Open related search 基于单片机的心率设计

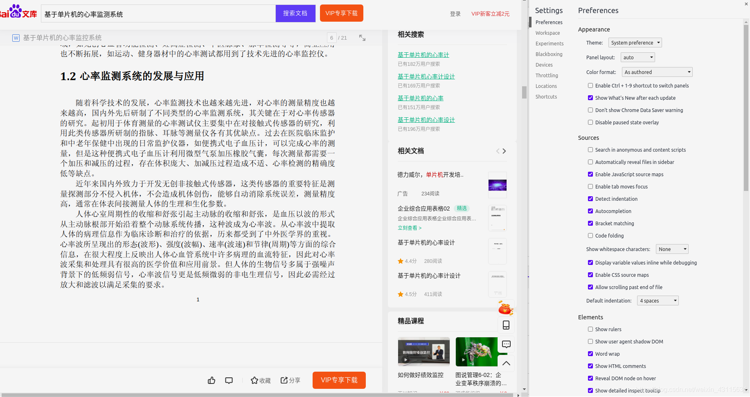click(x=426, y=119)
